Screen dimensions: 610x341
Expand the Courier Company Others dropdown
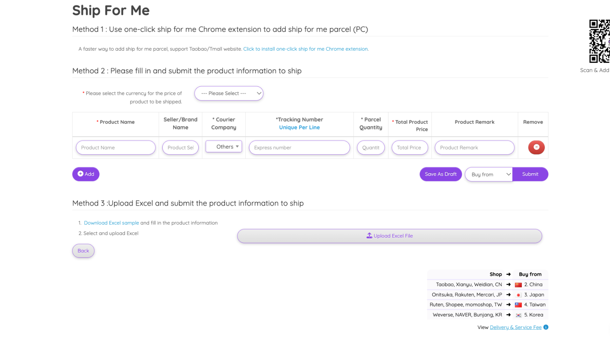coord(224,147)
